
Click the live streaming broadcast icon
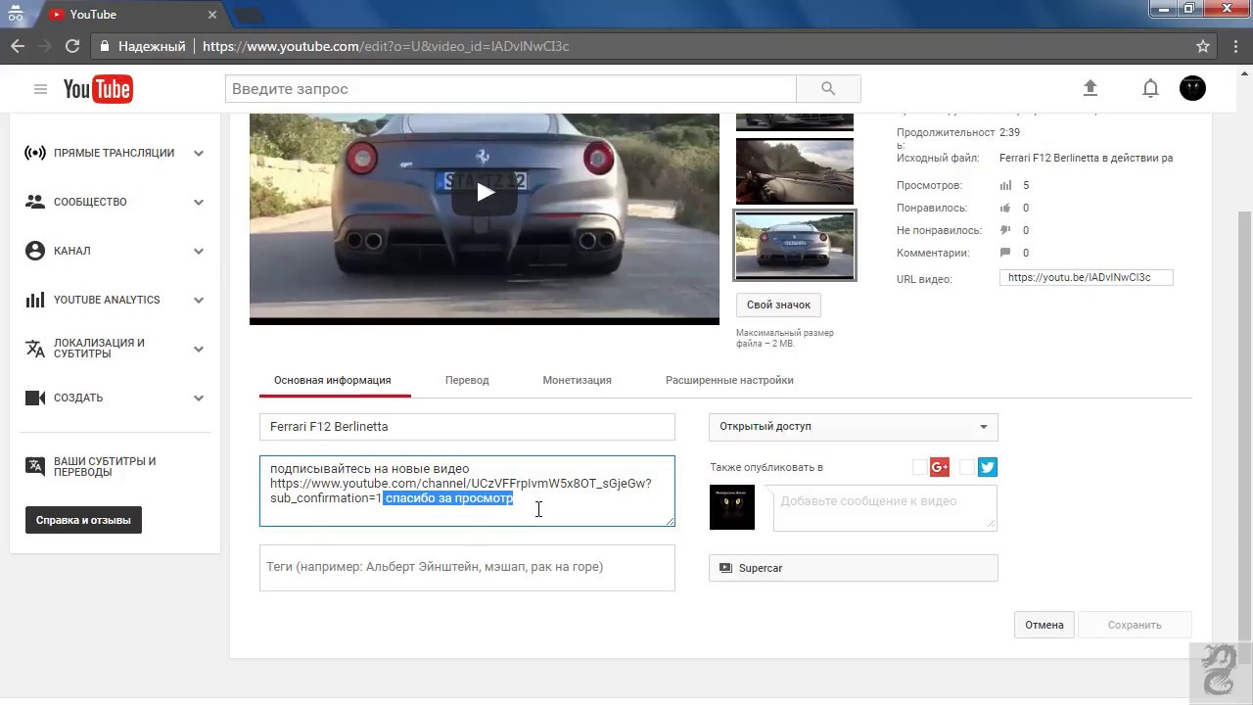point(35,153)
